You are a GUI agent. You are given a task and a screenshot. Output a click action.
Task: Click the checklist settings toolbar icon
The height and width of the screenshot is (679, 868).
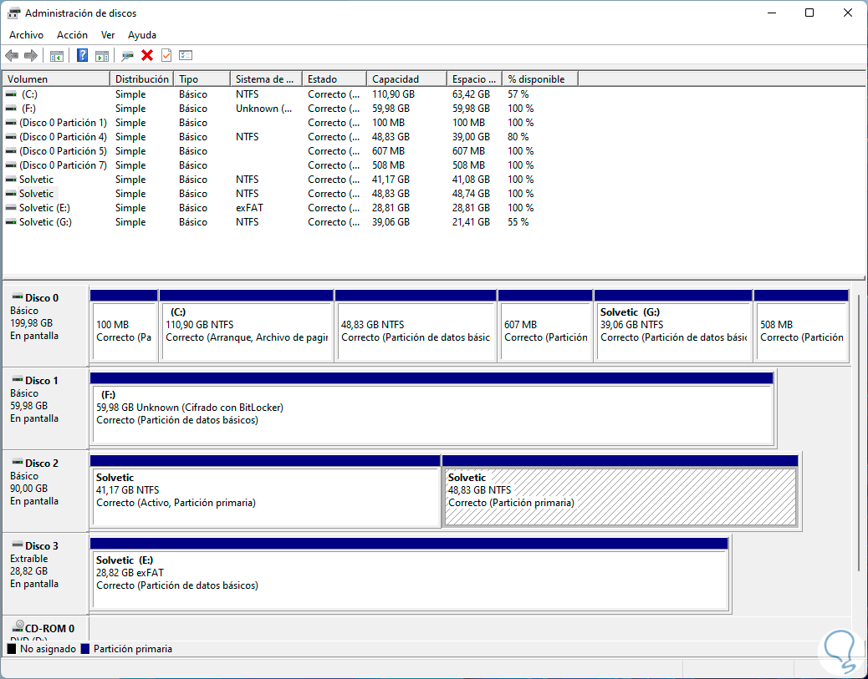click(x=186, y=55)
